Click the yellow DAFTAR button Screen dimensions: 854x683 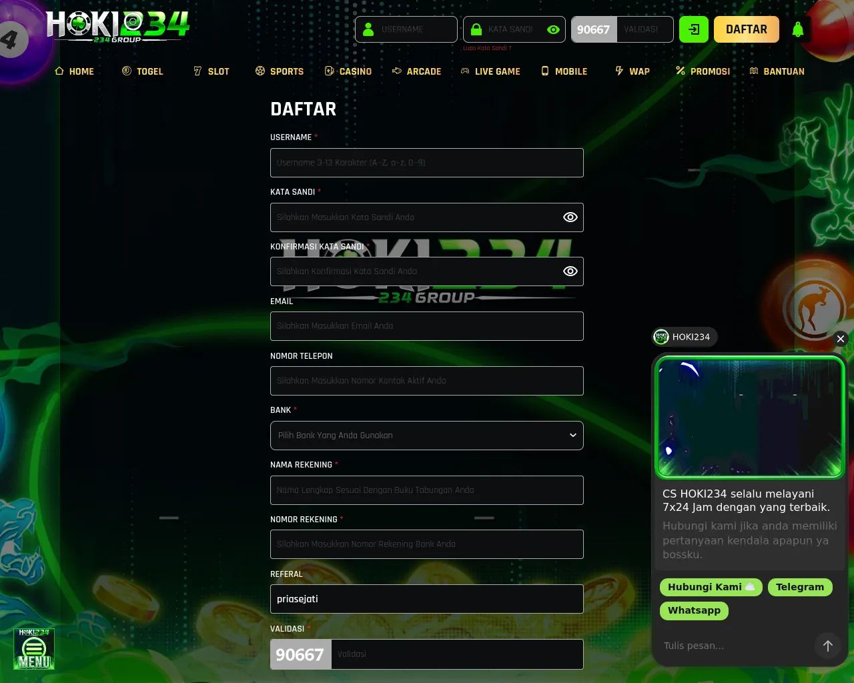point(747,29)
